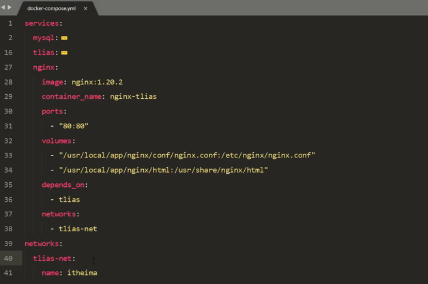
Task: Click line number 41 in gutter
Action: click(x=8, y=273)
